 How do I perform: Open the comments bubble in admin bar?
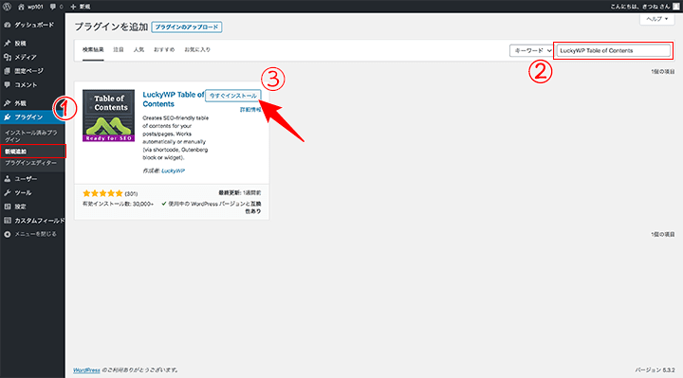pos(56,7)
